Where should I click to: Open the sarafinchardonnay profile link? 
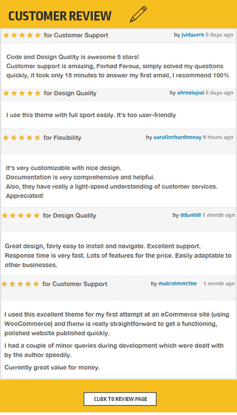coord(178,137)
